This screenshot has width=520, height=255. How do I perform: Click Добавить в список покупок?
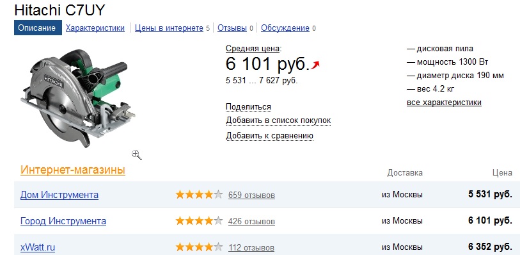279,120
